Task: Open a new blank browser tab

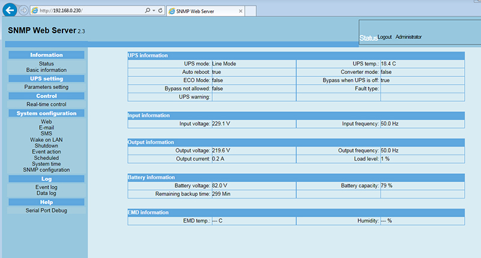Action: click(x=251, y=11)
